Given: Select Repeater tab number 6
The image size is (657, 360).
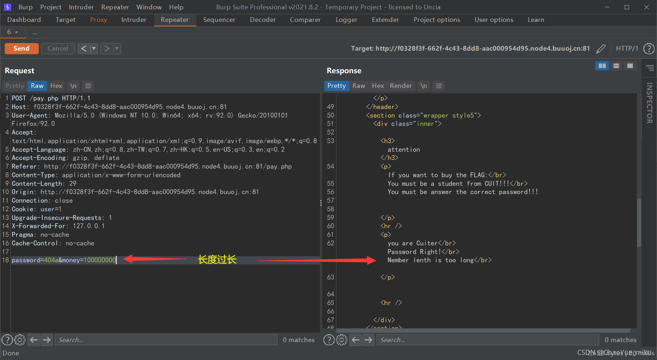Looking at the screenshot, I should coord(9,32).
